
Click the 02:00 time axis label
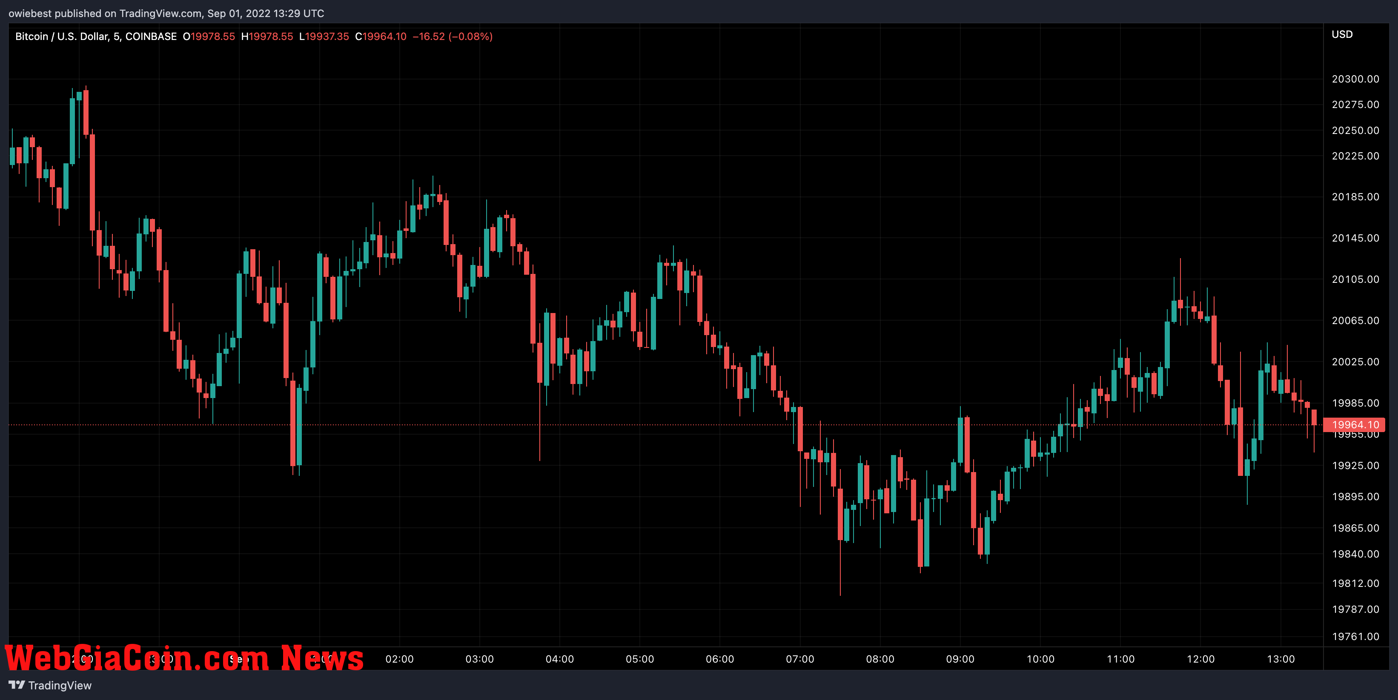[x=399, y=659]
